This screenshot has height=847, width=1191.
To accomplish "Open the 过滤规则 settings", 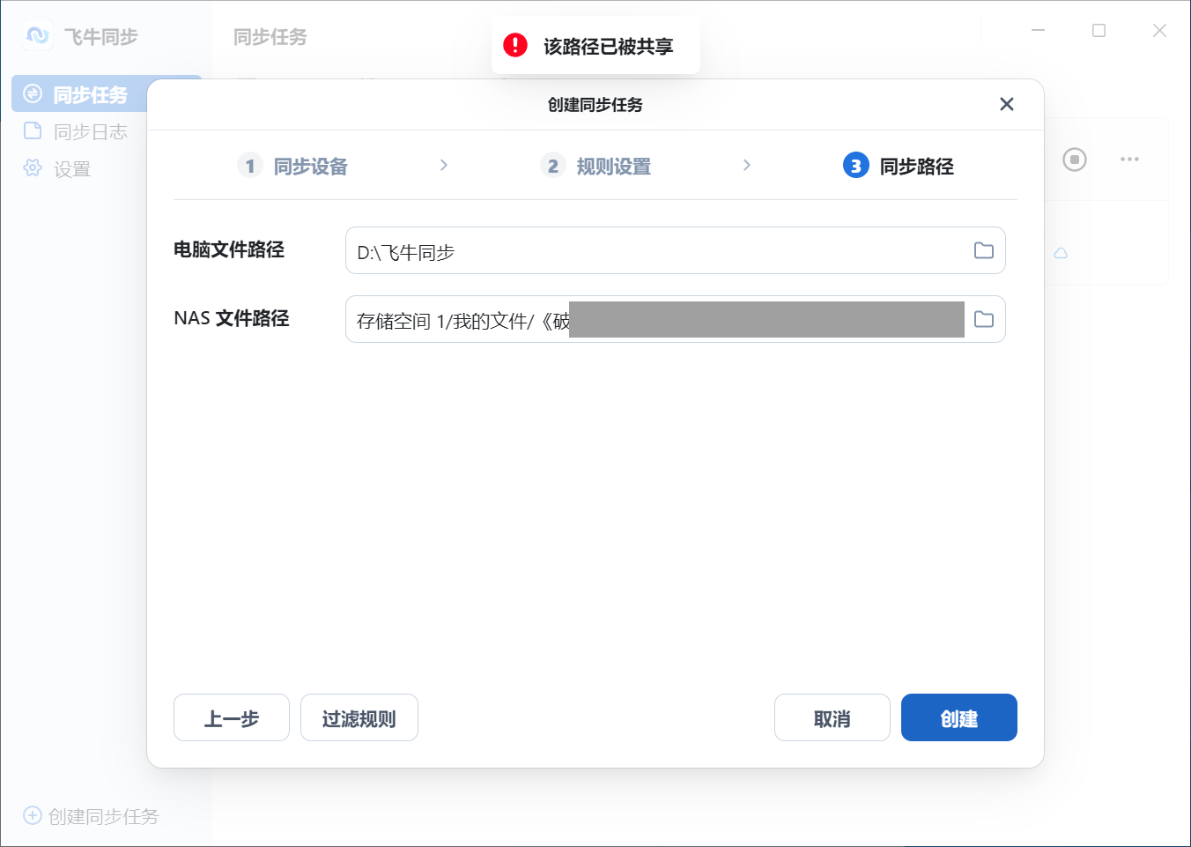I will click(x=359, y=717).
